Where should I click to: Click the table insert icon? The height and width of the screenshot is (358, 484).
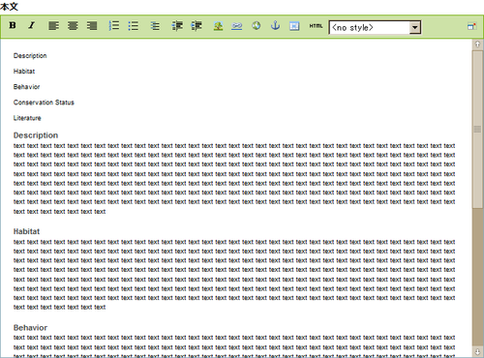point(294,26)
